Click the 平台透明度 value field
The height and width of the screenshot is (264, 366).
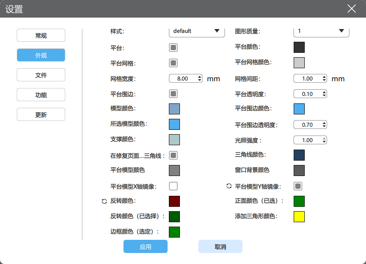point(307,94)
